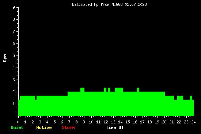Click hour 20 on the time axis

point(164,122)
